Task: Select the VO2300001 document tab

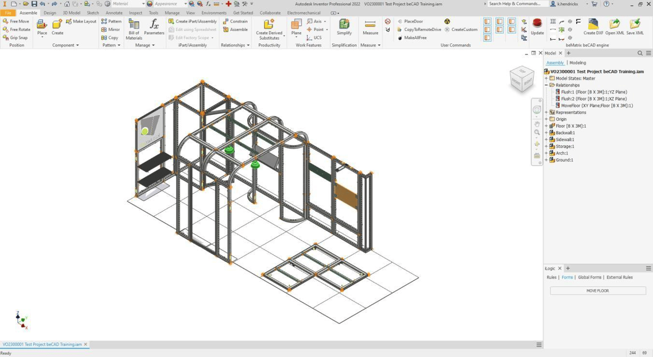Action: click(x=42, y=344)
